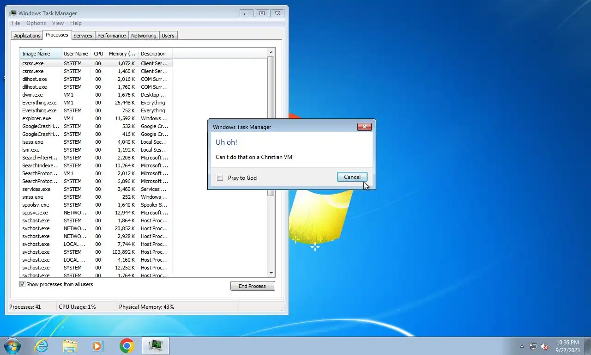Select GoogleCrashH... row using 532 K
Image resolution: width=591 pixels, height=355 pixels.
tap(96, 126)
